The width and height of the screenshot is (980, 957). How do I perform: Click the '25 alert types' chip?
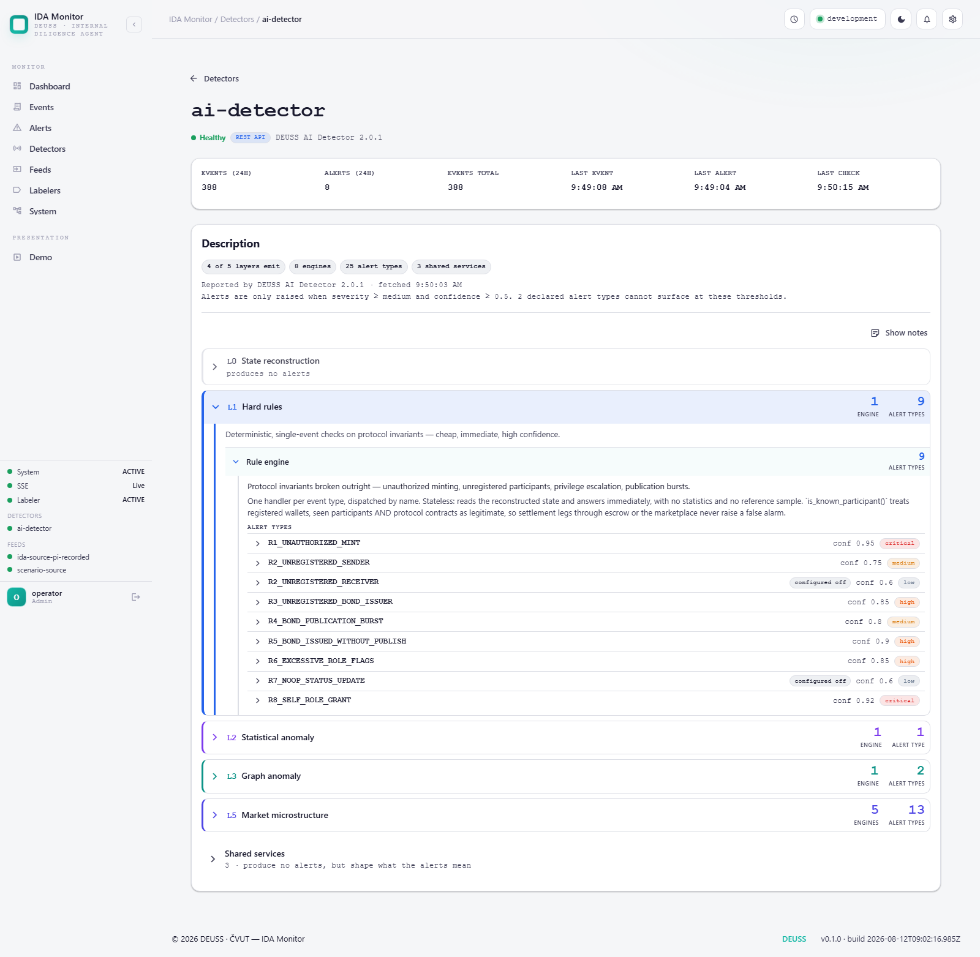[x=374, y=266]
